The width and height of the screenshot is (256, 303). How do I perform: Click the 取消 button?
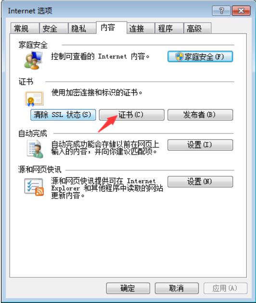tap(177, 289)
